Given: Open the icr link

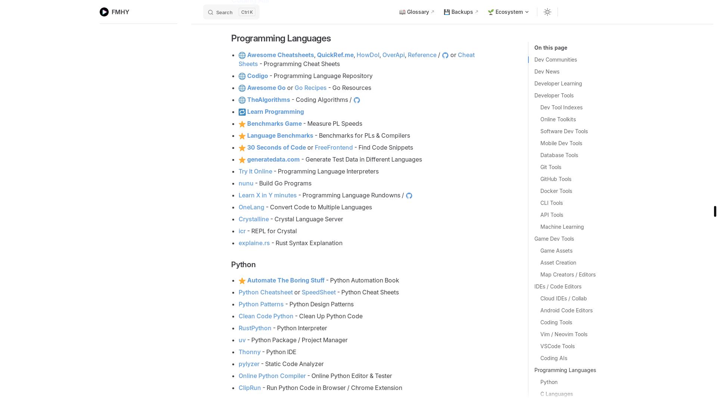Looking at the screenshot, I should [242, 231].
